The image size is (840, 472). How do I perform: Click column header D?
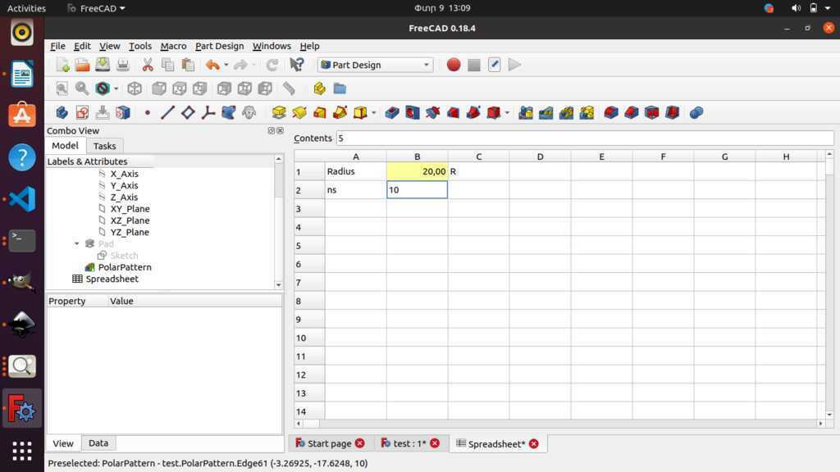[x=540, y=157]
